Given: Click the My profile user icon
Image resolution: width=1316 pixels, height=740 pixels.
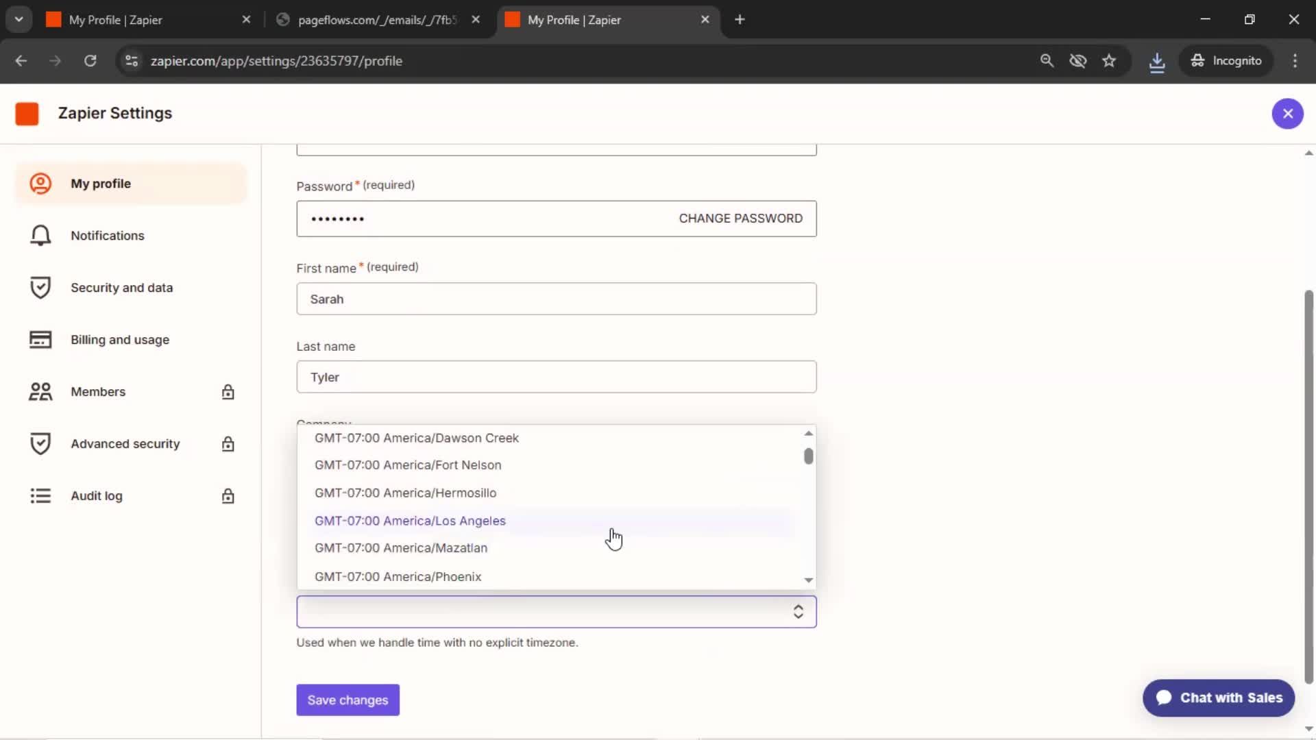Looking at the screenshot, I should (x=40, y=184).
